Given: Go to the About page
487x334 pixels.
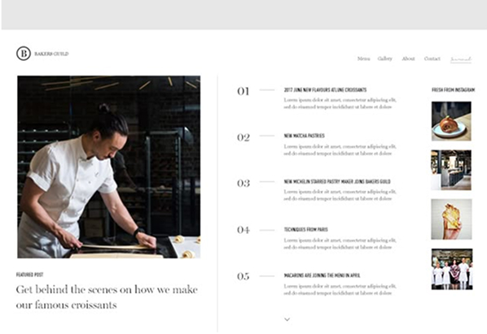Looking at the screenshot, I should pyautogui.click(x=408, y=59).
